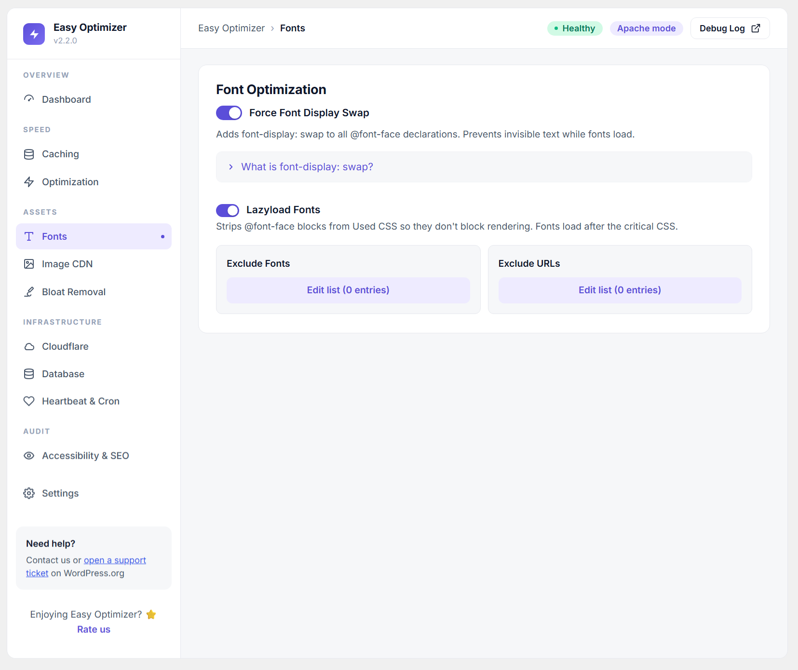Open the Optimization menu item
Screen dimensions: 798x670
(x=94, y=182)
